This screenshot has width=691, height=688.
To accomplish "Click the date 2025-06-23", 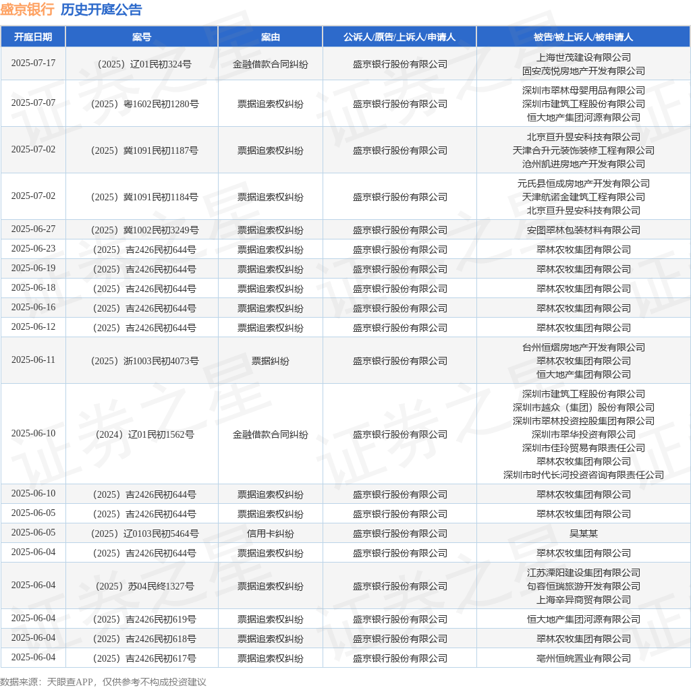I will [x=33, y=248].
